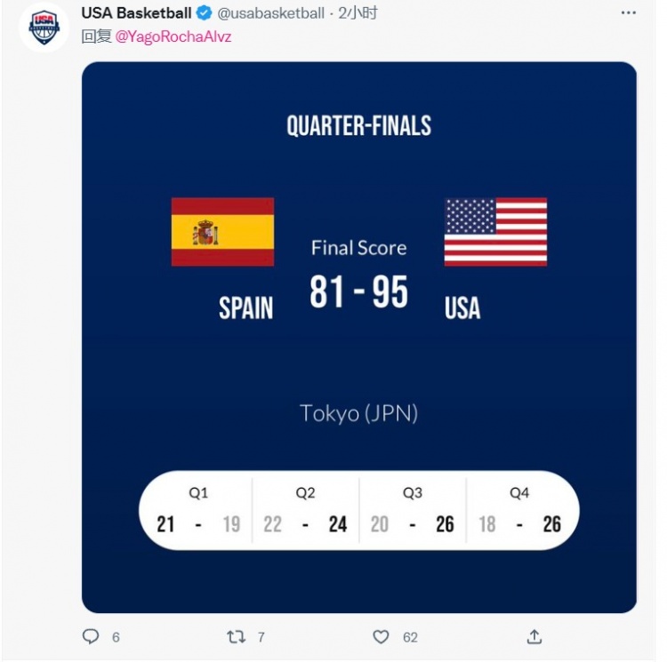Image resolution: width=667 pixels, height=662 pixels.
Task: Click the 2小时 timestamp
Action: point(358,13)
